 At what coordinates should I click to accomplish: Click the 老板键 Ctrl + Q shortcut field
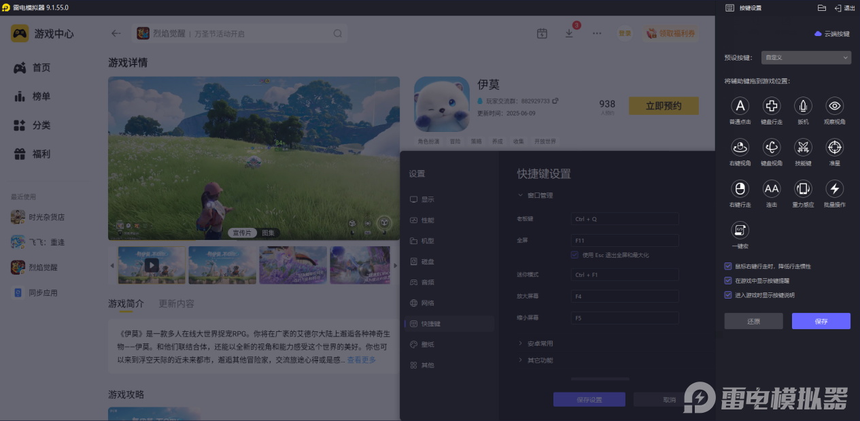click(625, 219)
